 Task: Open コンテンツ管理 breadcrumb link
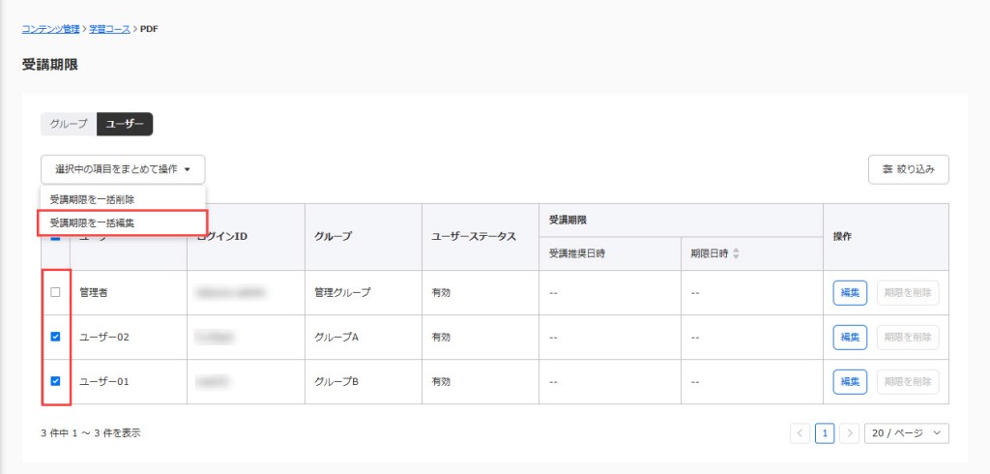52,29
